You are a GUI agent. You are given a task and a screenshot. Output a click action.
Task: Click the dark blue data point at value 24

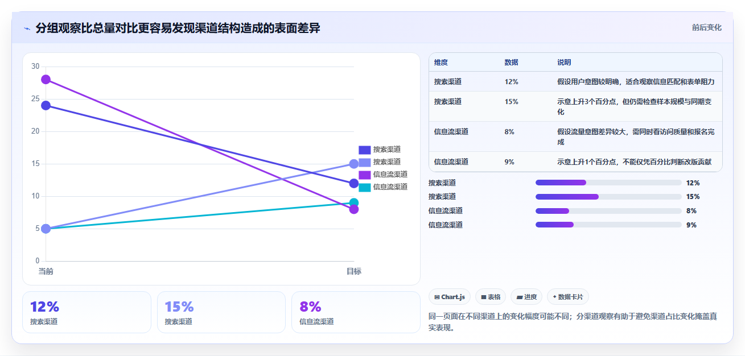point(46,105)
